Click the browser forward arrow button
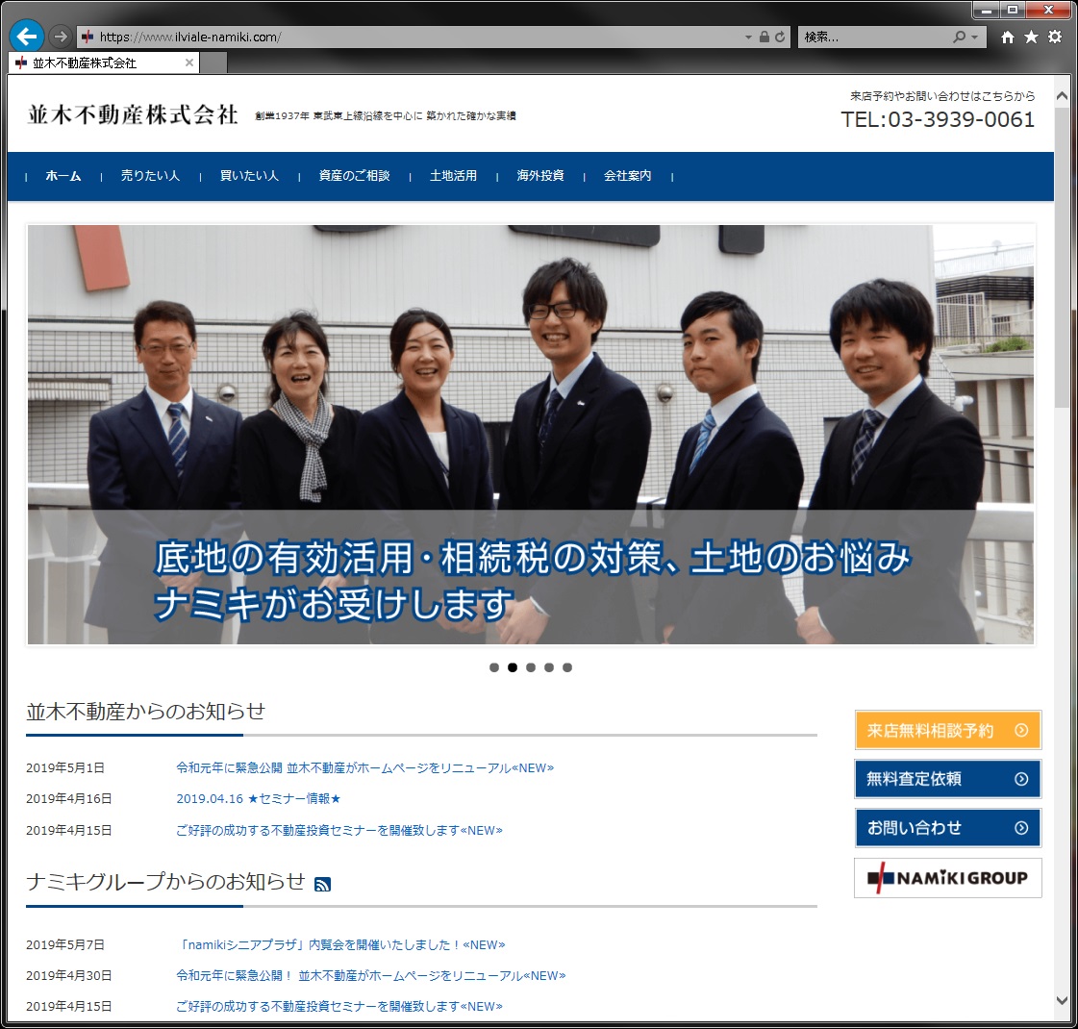Viewport: 1078px width, 1029px height. (x=61, y=37)
